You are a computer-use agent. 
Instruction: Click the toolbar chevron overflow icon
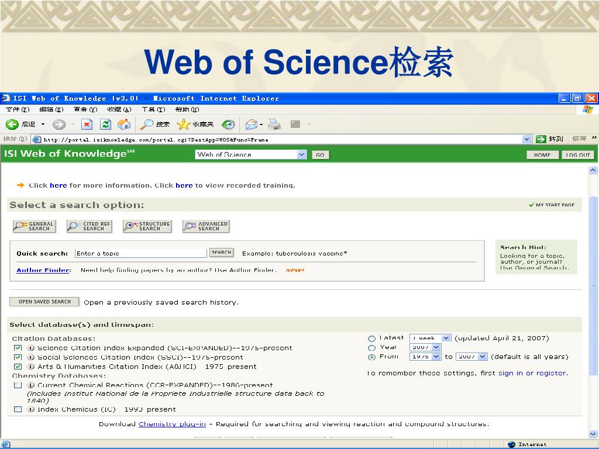[594, 138]
